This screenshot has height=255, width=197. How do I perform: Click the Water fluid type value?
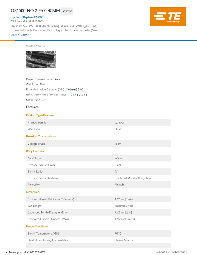[118, 158]
